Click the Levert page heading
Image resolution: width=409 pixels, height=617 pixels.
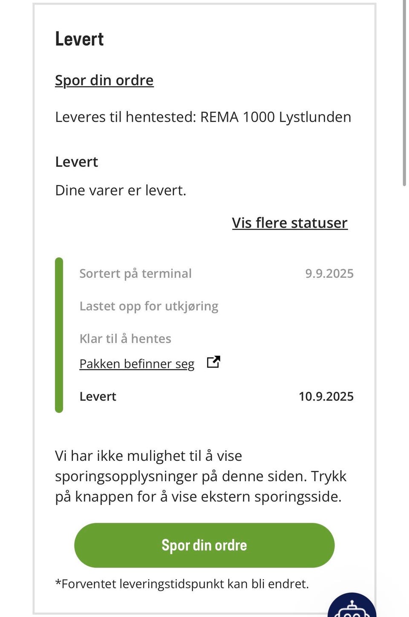pos(79,39)
